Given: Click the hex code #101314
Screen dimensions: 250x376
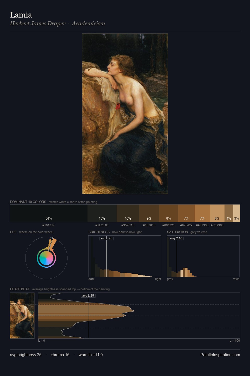Looking at the screenshot, I should [48, 225].
